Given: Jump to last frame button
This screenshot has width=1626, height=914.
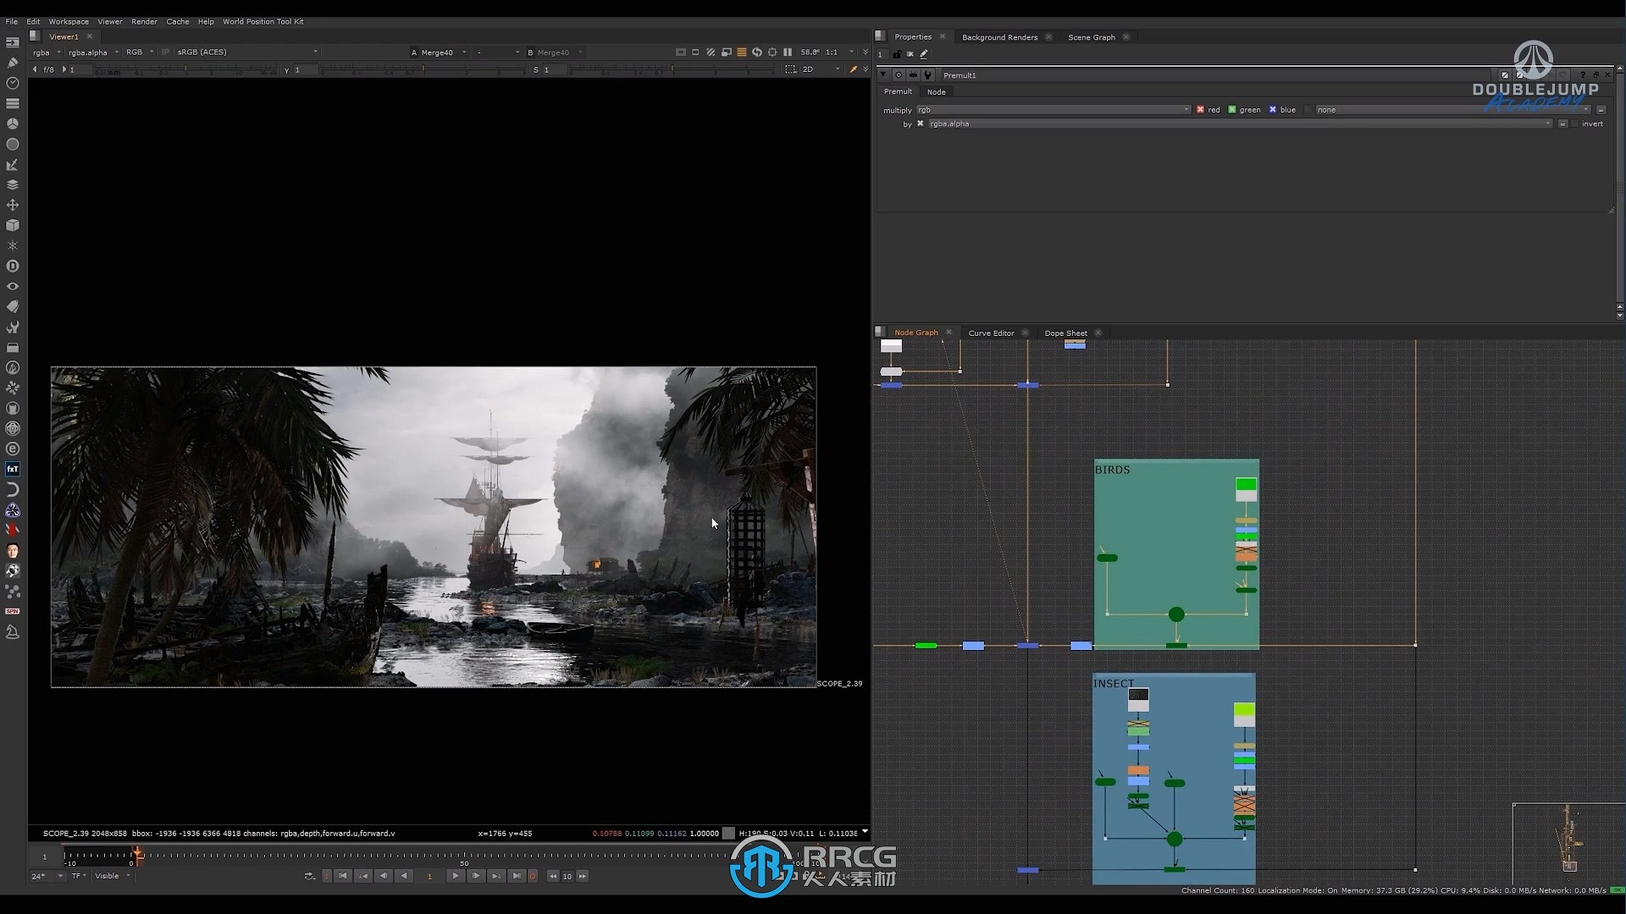Looking at the screenshot, I should tap(517, 876).
